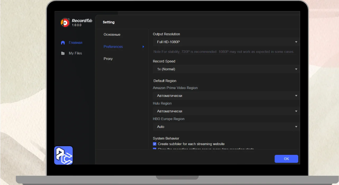Select the Preferences settings tab
This screenshot has width=339, height=185.
tap(113, 47)
